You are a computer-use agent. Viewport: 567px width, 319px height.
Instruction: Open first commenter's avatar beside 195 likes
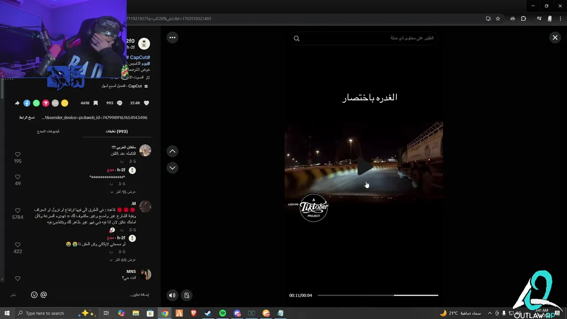(145, 150)
